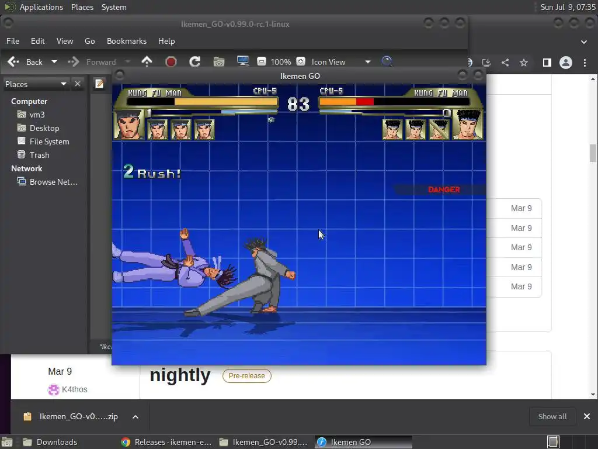Open the Places sidebar selector dropdown
The width and height of the screenshot is (598, 449).
pos(36,84)
